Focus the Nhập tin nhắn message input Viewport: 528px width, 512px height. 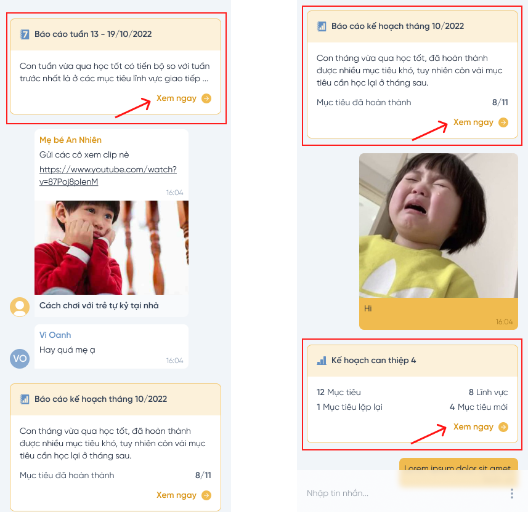[x=400, y=493]
